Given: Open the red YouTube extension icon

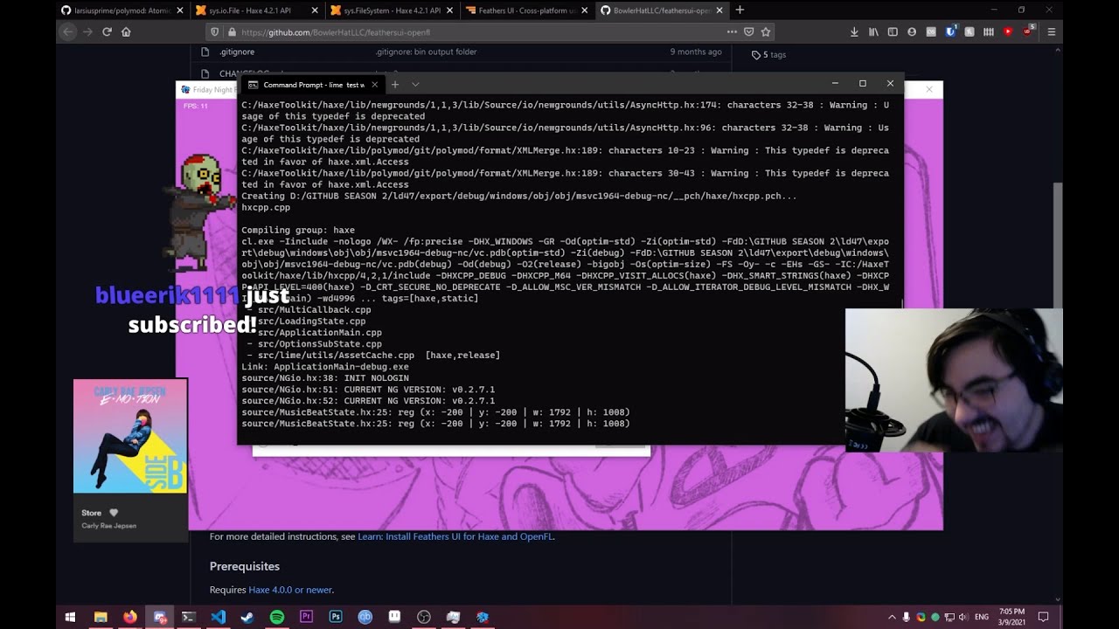Looking at the screenshot, I should click(1008, 31).
